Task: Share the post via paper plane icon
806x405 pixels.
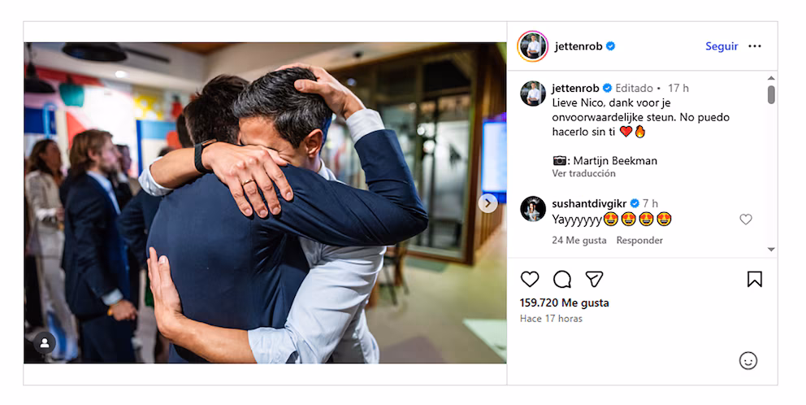Action: tap(594, 280)
